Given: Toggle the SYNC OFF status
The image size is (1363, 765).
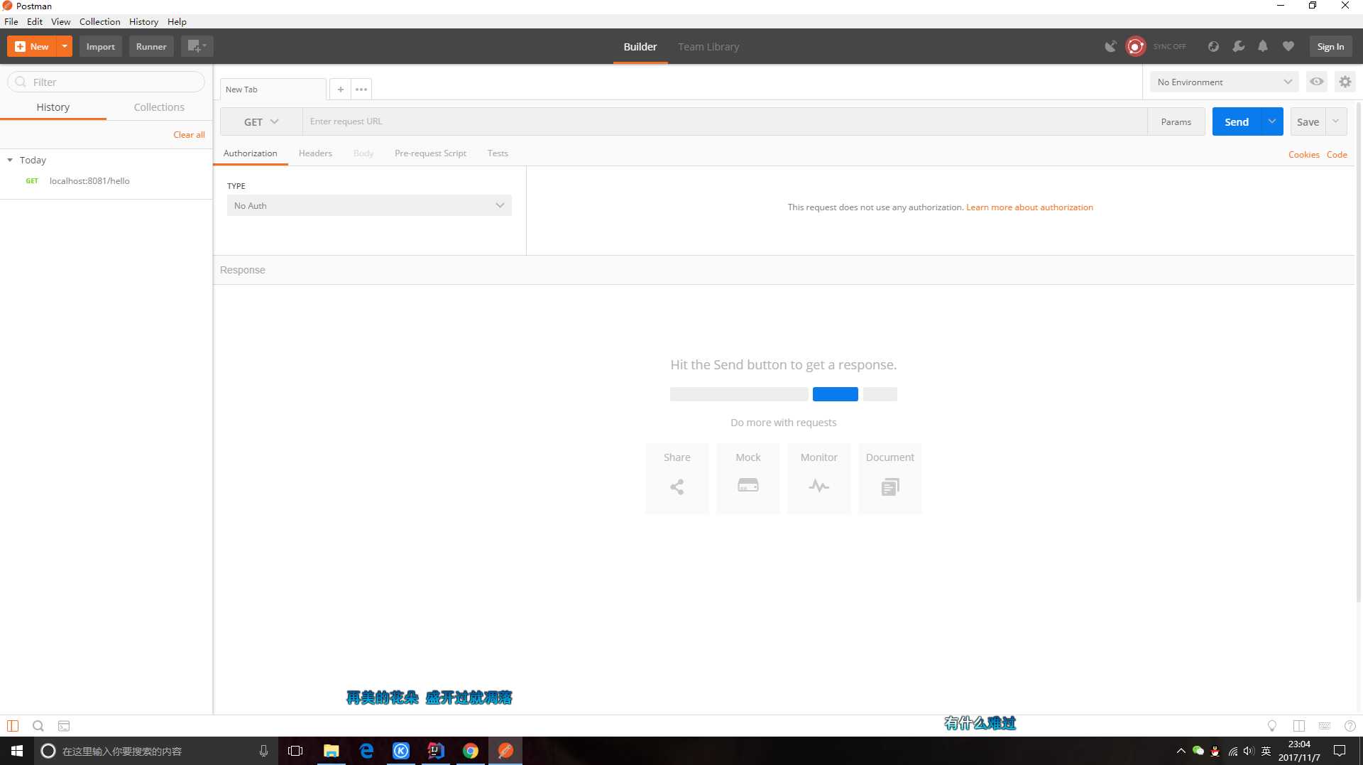Looking at the screenshot, I should click(x=1169, y=46).
